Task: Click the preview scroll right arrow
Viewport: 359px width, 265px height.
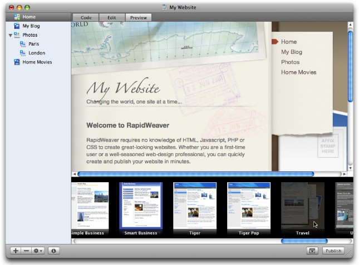Action: coord(344,174)
